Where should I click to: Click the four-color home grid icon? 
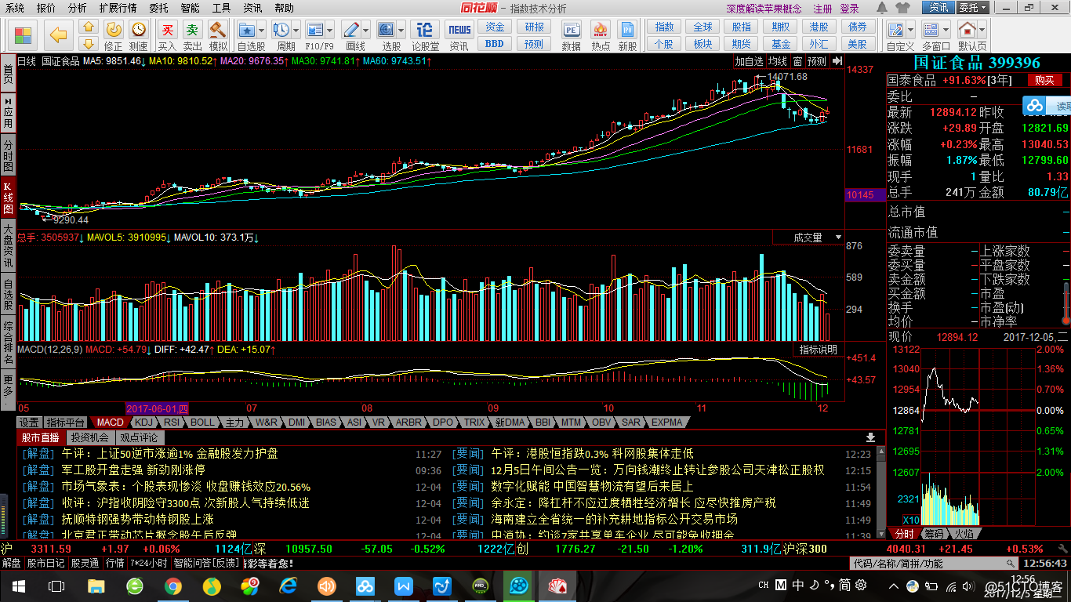coord(24,36)
